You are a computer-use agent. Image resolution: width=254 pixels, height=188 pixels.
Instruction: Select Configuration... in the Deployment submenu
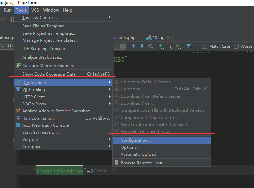pos(136,140)
